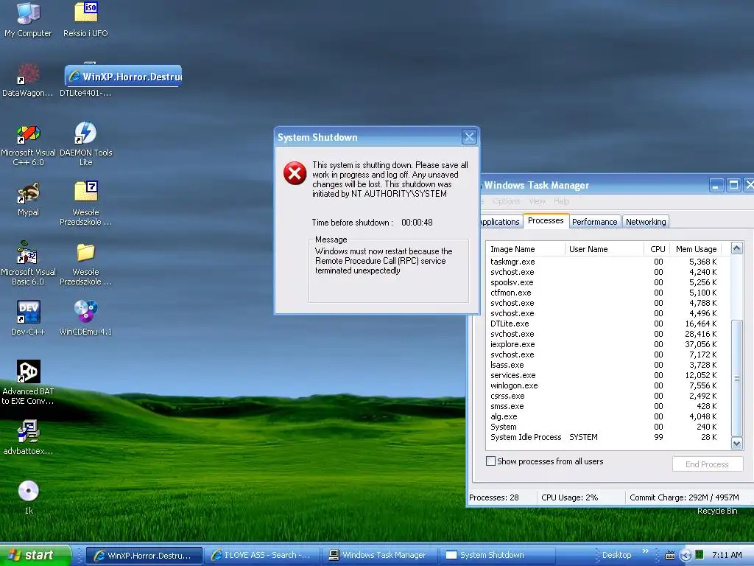Screen dimensions: 754x566
Task: Switch to Windows Task Manager taskbar button
Action: (x=380, y=556)
